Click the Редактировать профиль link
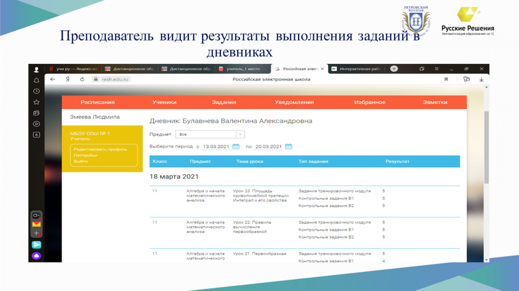Viewport: 519px width, 291px height. pos(100,149)
